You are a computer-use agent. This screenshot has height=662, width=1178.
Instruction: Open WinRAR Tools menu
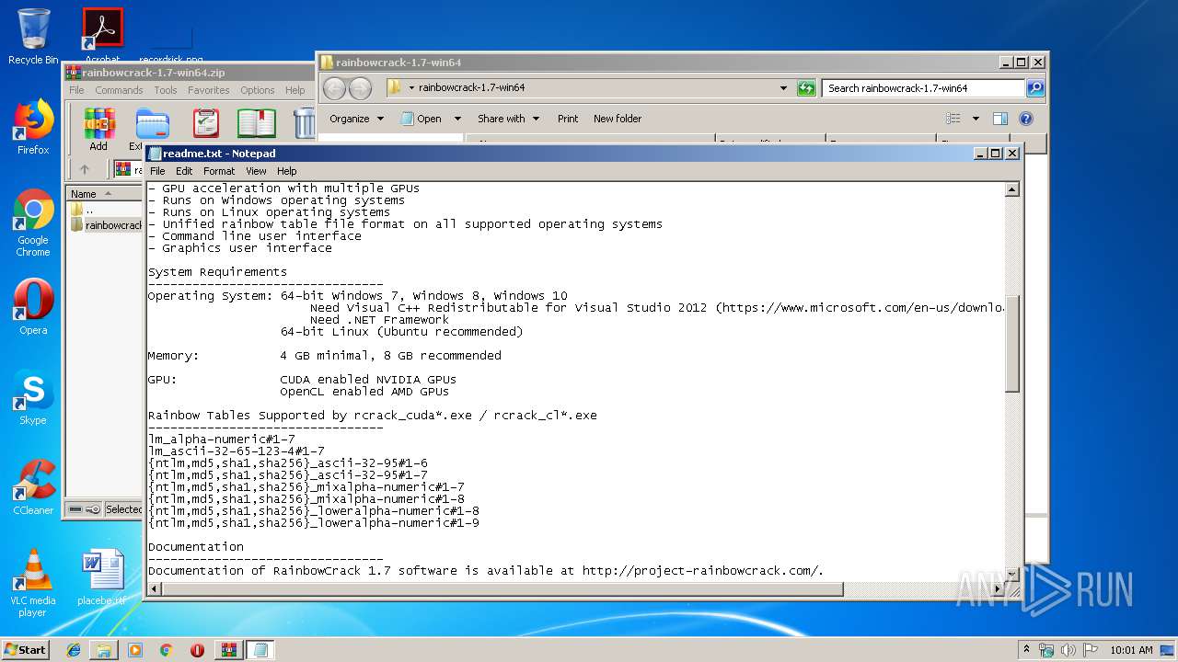[166, 90]
